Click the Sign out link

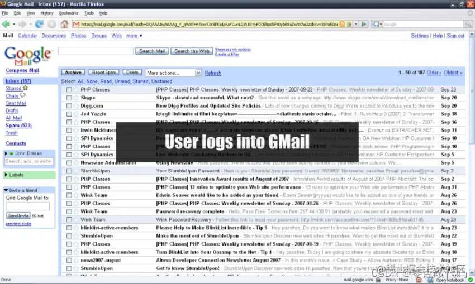(455, 36)
